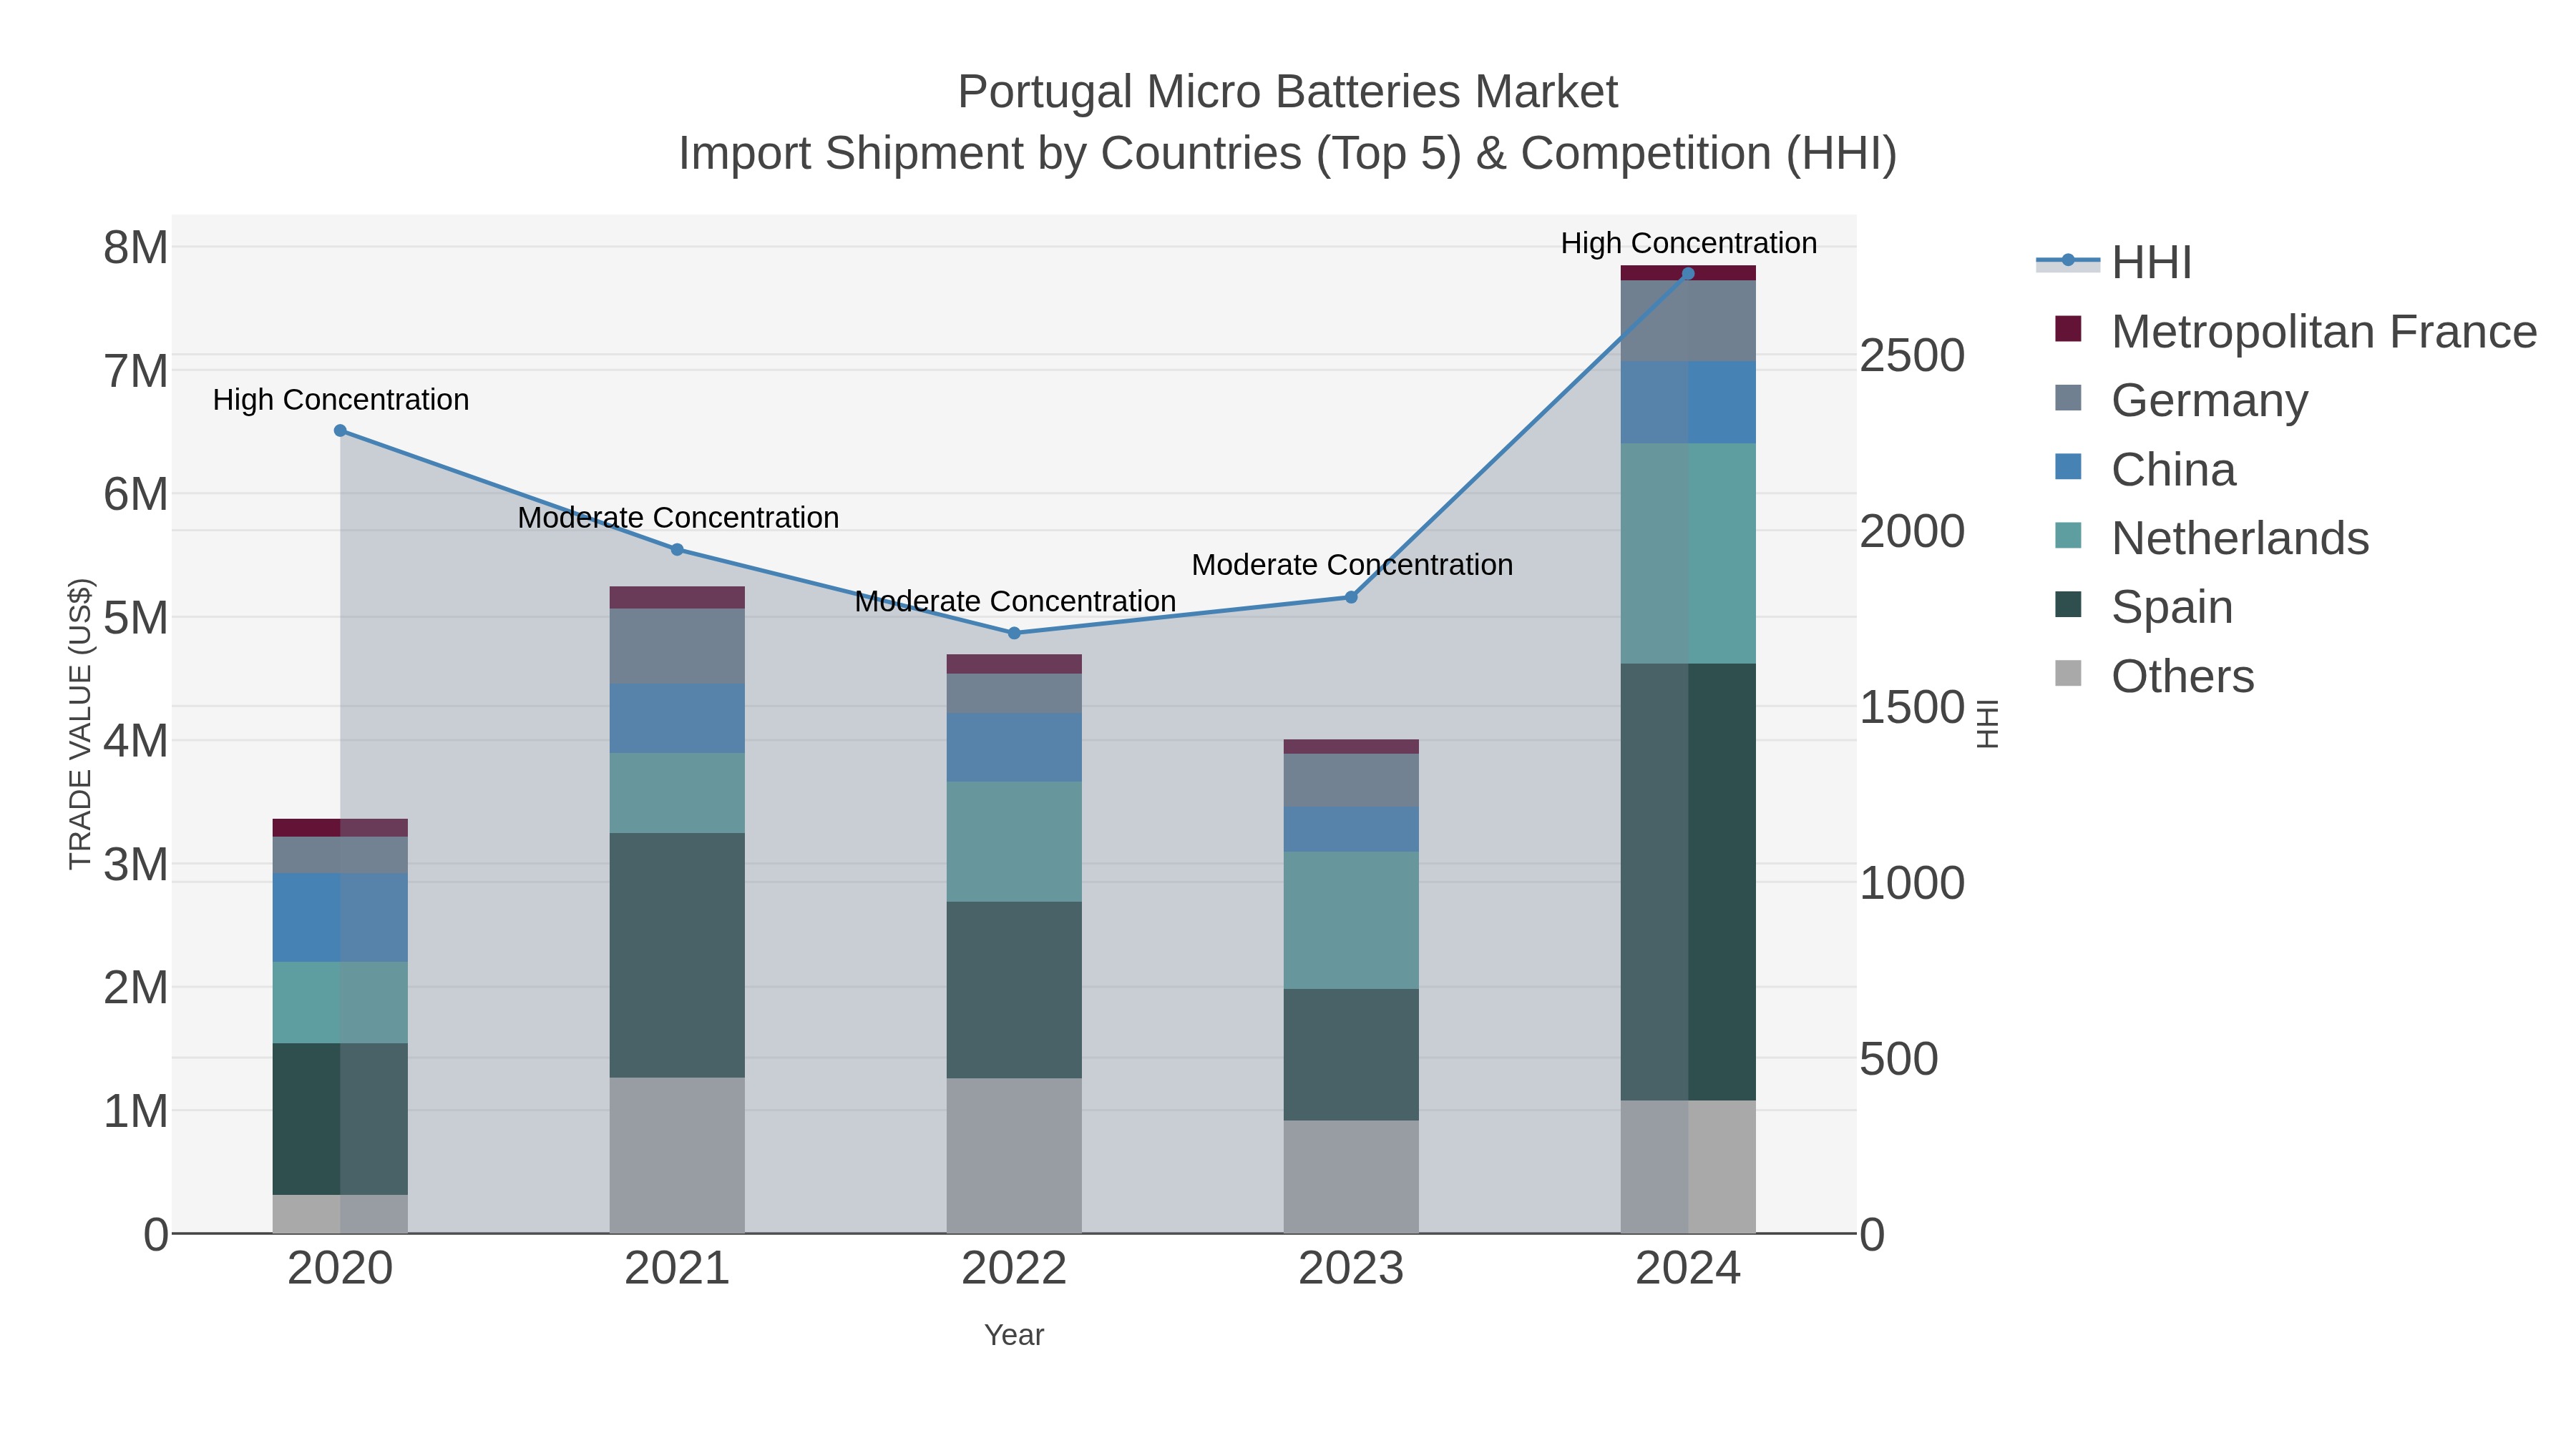Click China blue color swatch
This screenshot has width=2576, height=1448.
click(2068, 467)
